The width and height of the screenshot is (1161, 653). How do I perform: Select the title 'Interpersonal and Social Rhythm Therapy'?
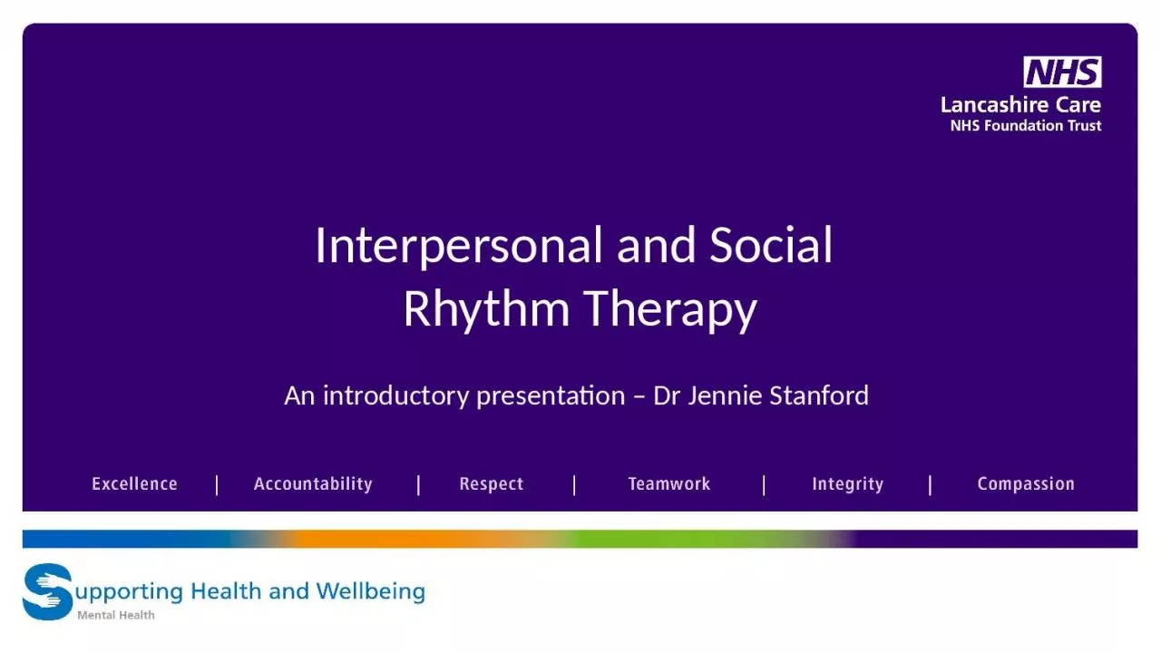click(574, 277)
